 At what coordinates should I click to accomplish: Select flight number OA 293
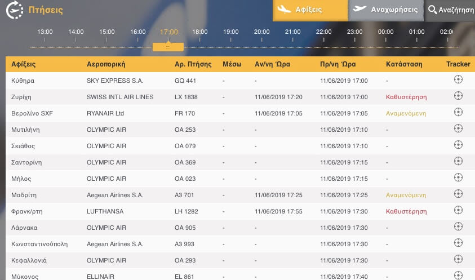coord(185,261)
